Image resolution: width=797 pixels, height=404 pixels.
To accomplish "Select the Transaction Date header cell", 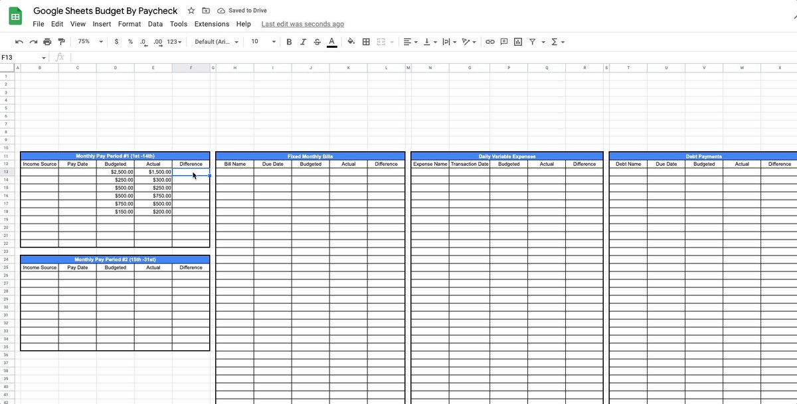I will 470,164.
